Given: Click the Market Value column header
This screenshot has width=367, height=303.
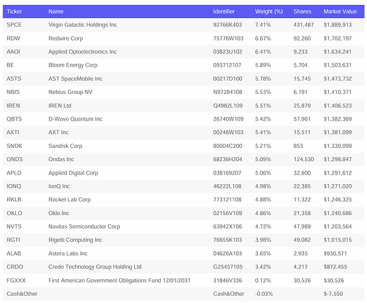Looking at the screenshot, I should point(340,12).
